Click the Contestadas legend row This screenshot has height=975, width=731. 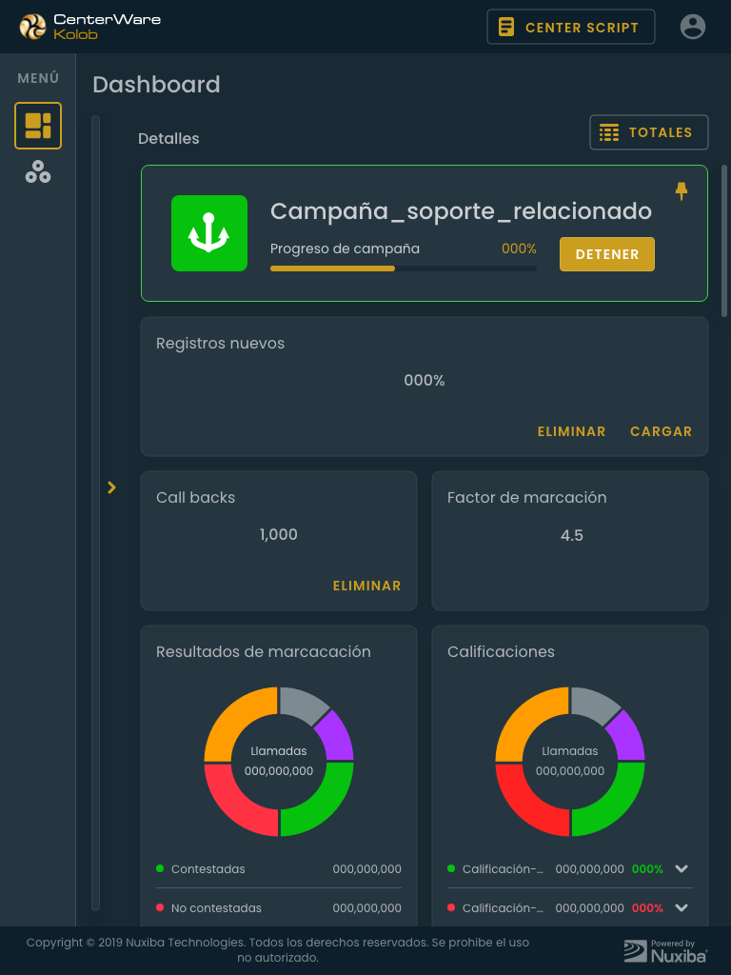click(x=279, y=869)
